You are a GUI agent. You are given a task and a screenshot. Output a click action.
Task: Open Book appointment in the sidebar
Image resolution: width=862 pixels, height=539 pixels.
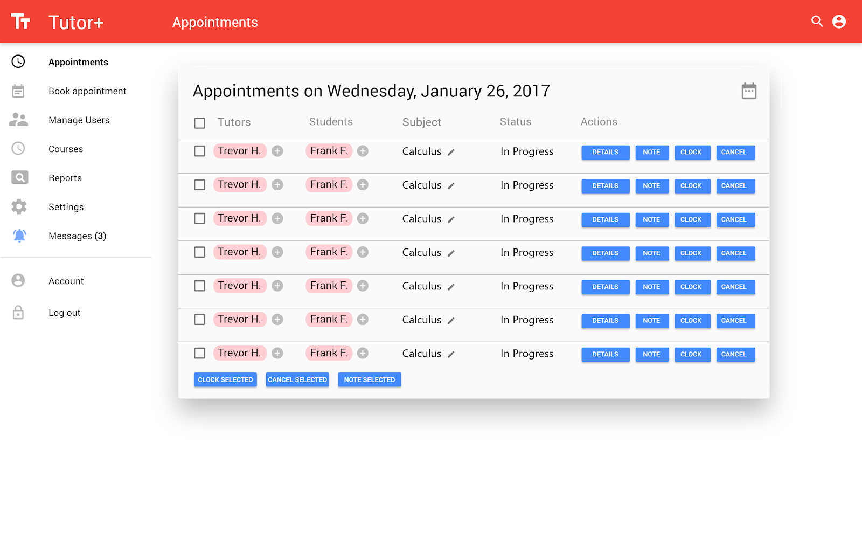(x=87, y=91)
